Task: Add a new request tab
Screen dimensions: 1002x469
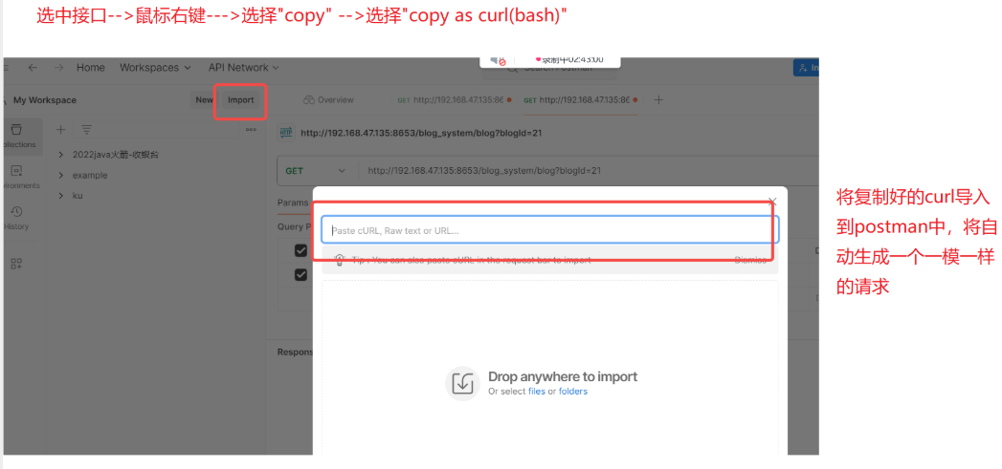Action: click(658, 100)
